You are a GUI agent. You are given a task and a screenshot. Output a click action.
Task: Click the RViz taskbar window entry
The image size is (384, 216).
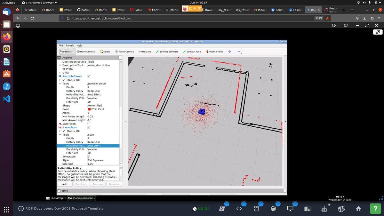pyautogui.click(x=81, y=198)
